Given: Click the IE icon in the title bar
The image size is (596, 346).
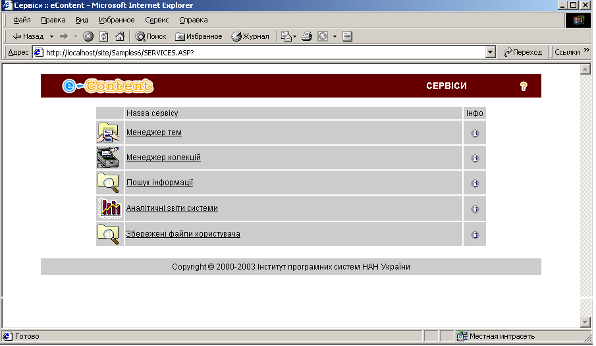Looking at the screenshot, I should tap(7, 5).
